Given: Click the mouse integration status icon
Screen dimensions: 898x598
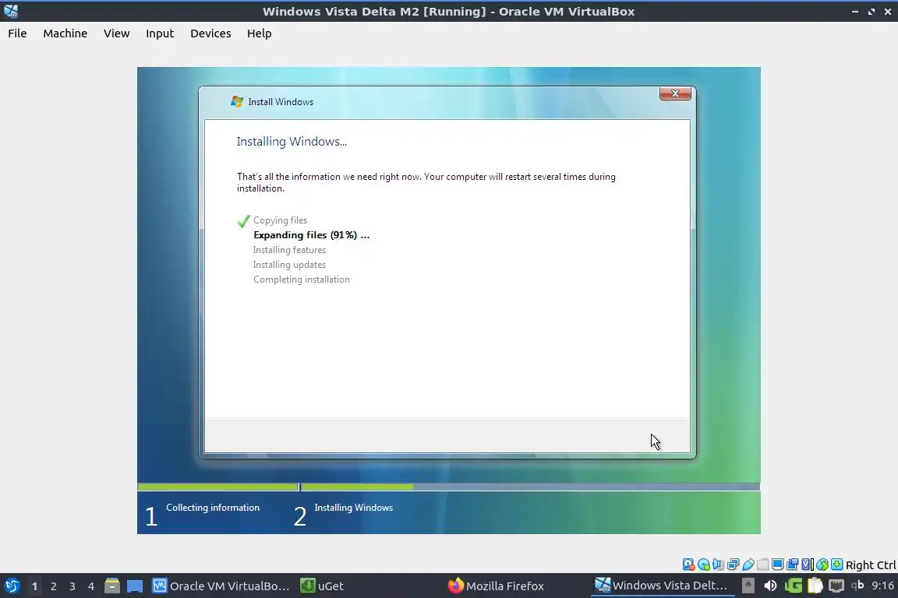Looking at the screenshot, I should pyautogui.click(x=822, y=565).
